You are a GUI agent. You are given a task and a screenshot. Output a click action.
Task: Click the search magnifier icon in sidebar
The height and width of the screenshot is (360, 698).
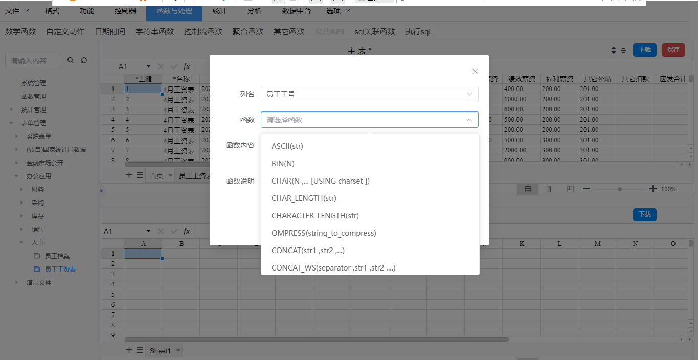(x=71, y=60)
